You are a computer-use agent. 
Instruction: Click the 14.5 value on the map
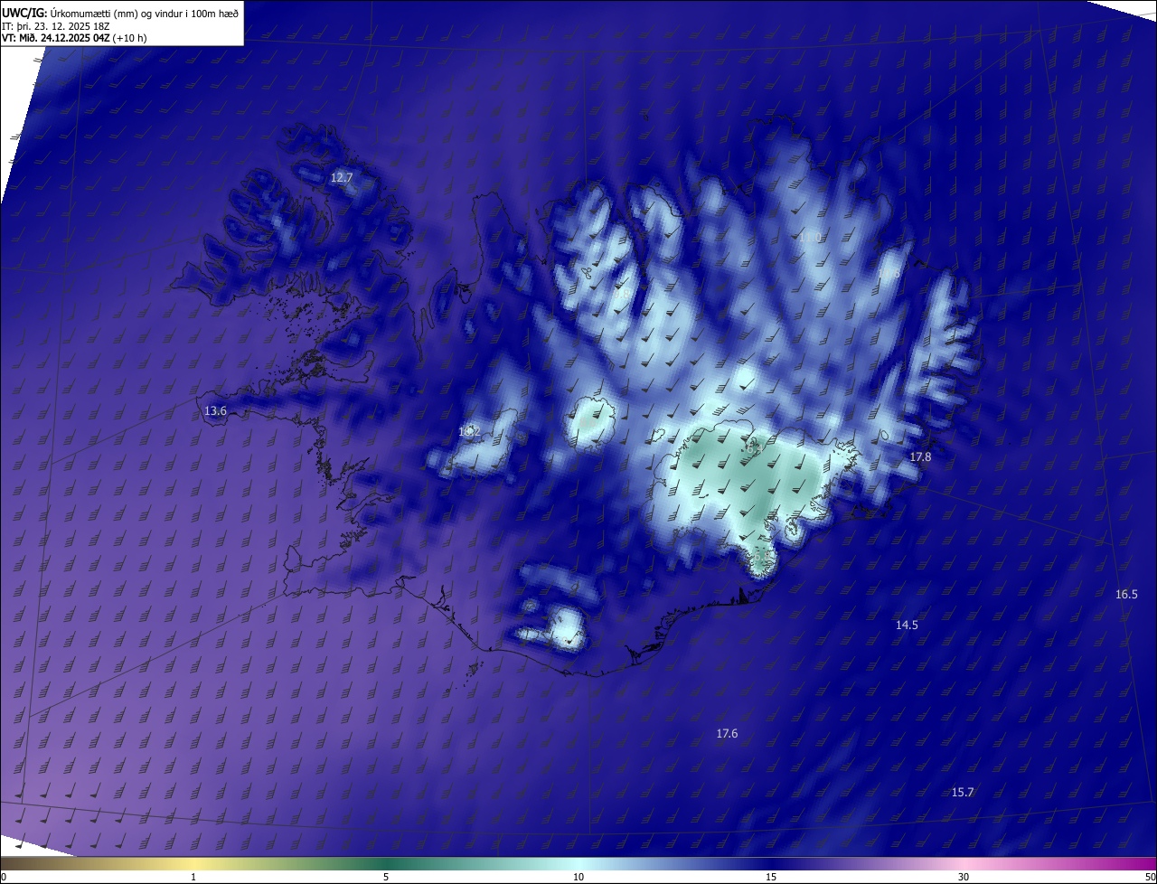coord(907,625)
